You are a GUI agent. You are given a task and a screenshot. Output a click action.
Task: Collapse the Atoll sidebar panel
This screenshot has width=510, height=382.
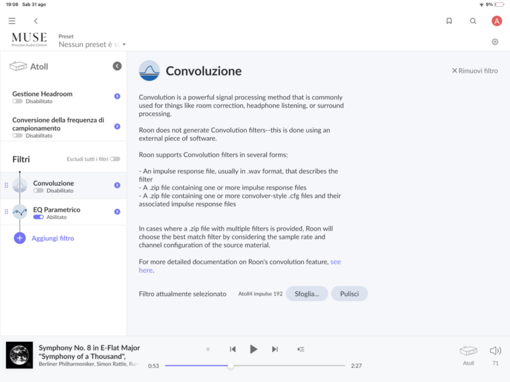[x=117, y=66]
